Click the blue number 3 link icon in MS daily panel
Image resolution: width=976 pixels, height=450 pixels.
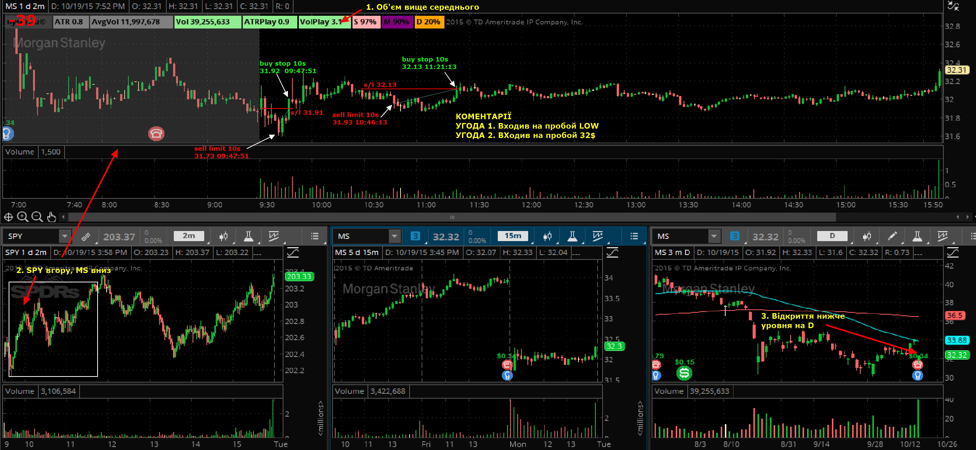735,236
